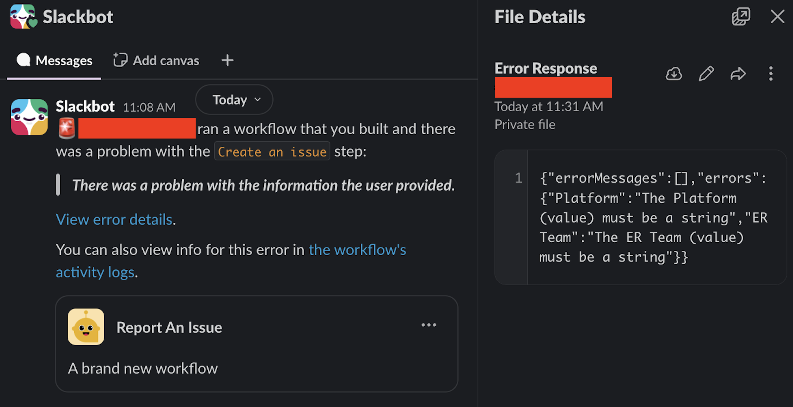Viewport: 793px width, 407px height.
Task: Click the rotating light emoji
Action: coord(66,128)
